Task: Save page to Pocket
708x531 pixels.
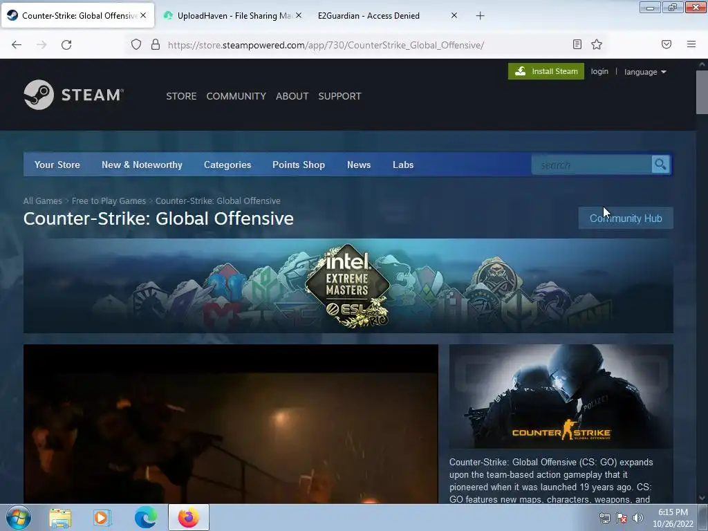Action: [667, 44]
